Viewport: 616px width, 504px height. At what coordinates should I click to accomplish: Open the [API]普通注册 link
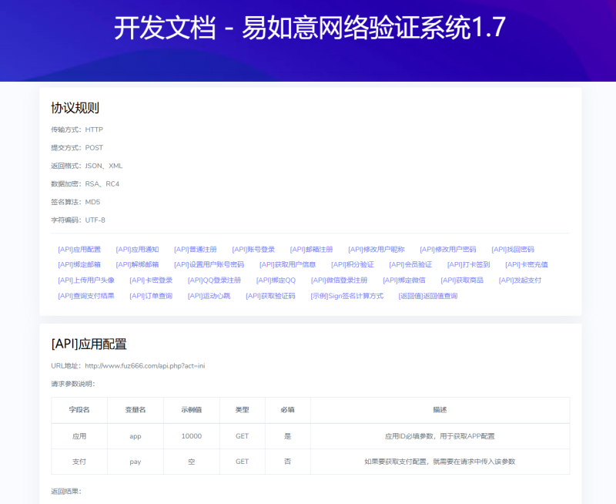tap(196, 248)
